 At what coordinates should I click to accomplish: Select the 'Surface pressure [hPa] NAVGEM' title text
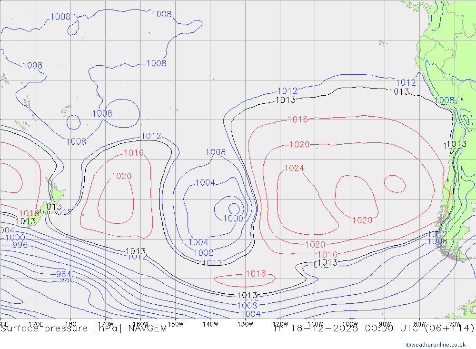point(83,329)
